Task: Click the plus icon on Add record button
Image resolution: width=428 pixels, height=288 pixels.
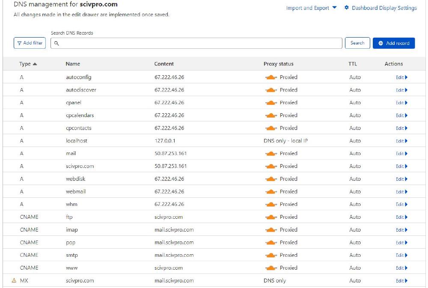Action: (x=380, y=43)
